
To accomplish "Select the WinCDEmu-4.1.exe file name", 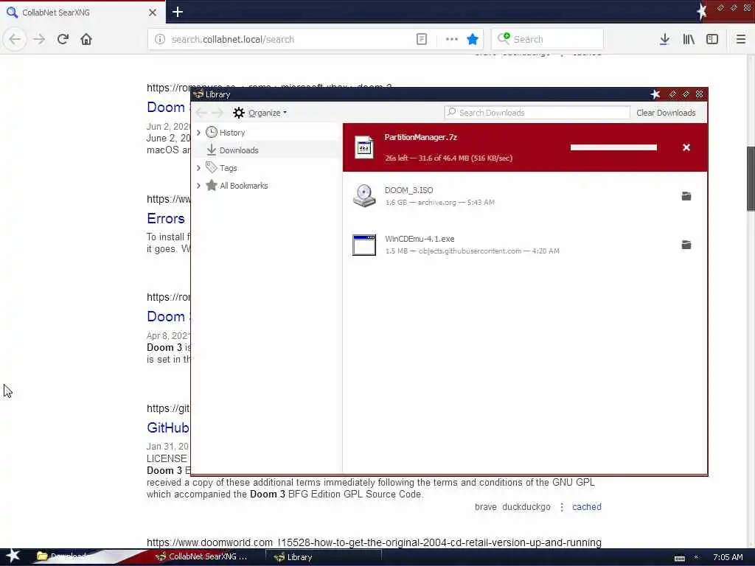I will tap(420, 239).
